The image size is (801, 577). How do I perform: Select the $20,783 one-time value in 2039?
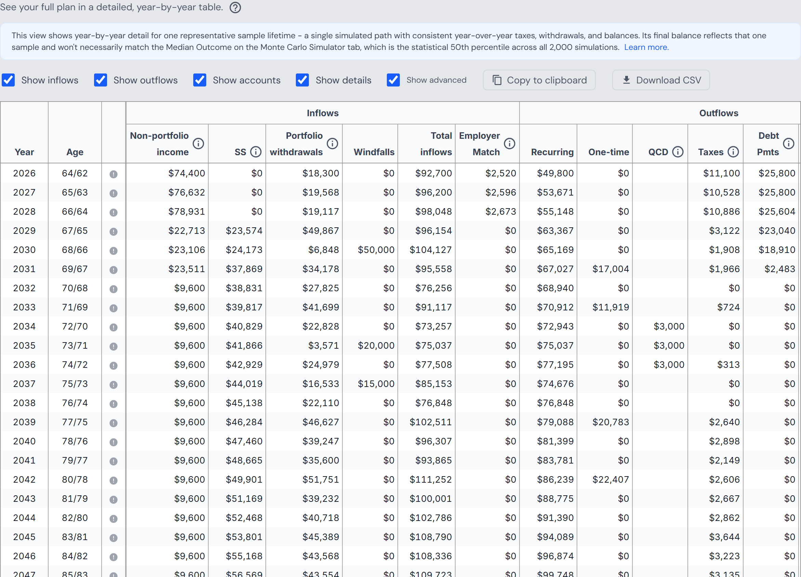(610, 422)
